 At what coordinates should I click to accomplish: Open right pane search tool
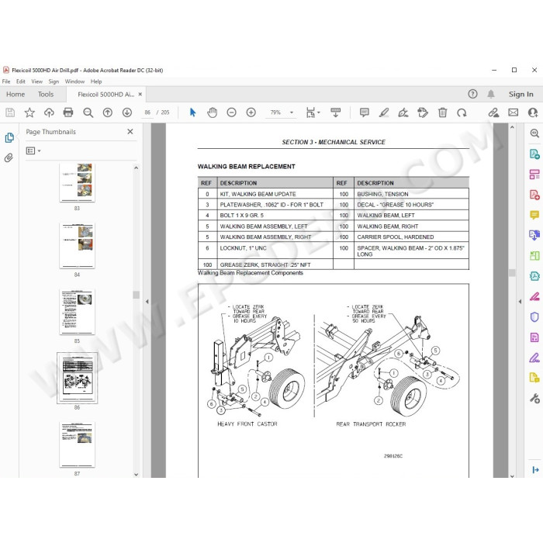tap(534, 133)
